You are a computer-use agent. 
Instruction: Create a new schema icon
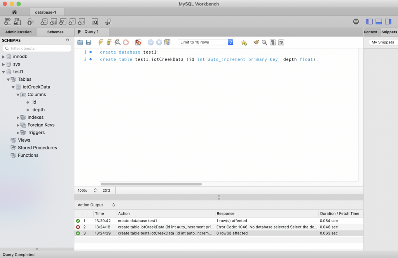tap(44, 22)
